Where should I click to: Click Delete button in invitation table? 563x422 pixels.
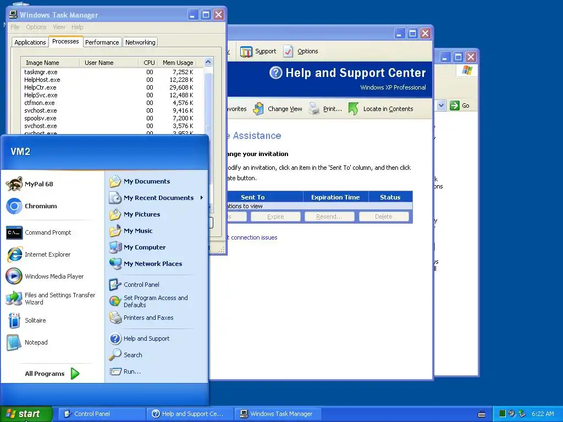coord(383,216)
